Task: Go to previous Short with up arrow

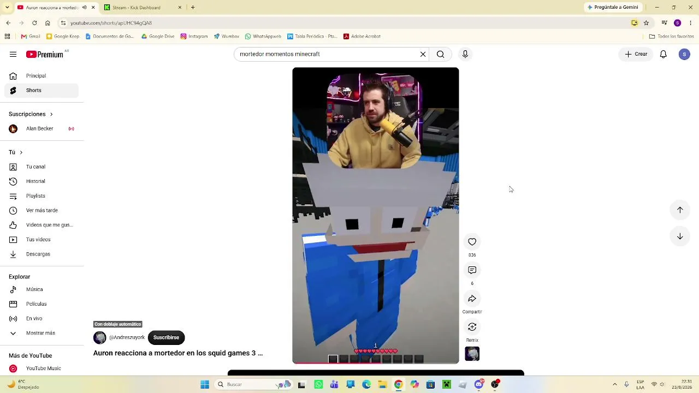Action: [680, 210]
